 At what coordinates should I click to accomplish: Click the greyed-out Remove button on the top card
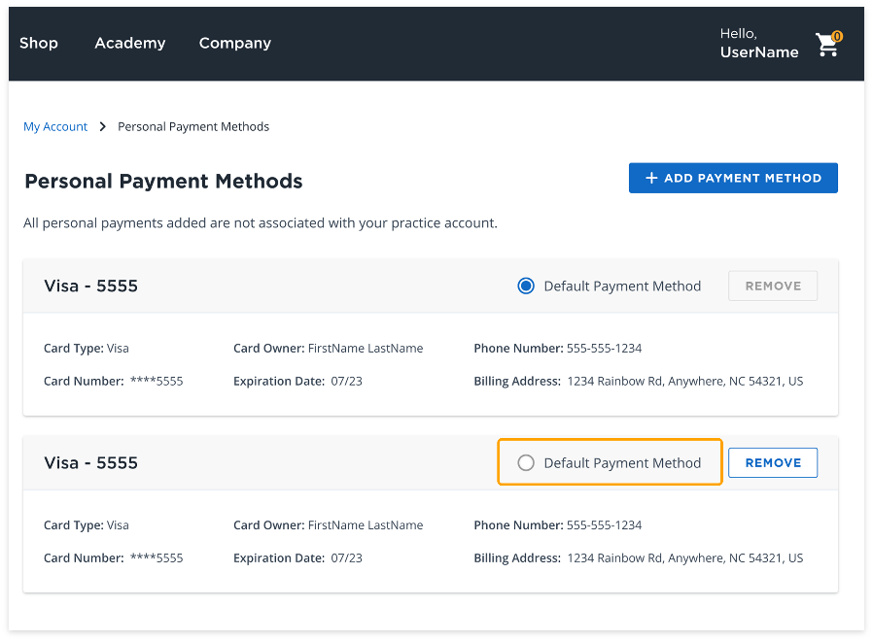(773, 286)
